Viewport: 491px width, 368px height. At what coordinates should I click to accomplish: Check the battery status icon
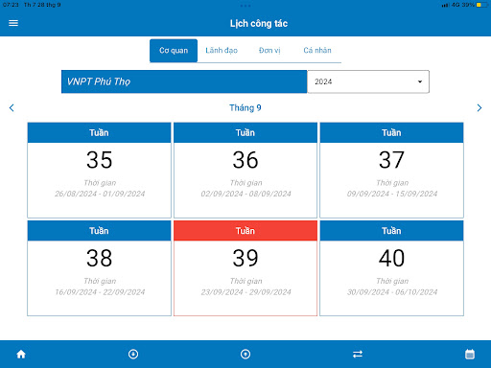(482, 5)
